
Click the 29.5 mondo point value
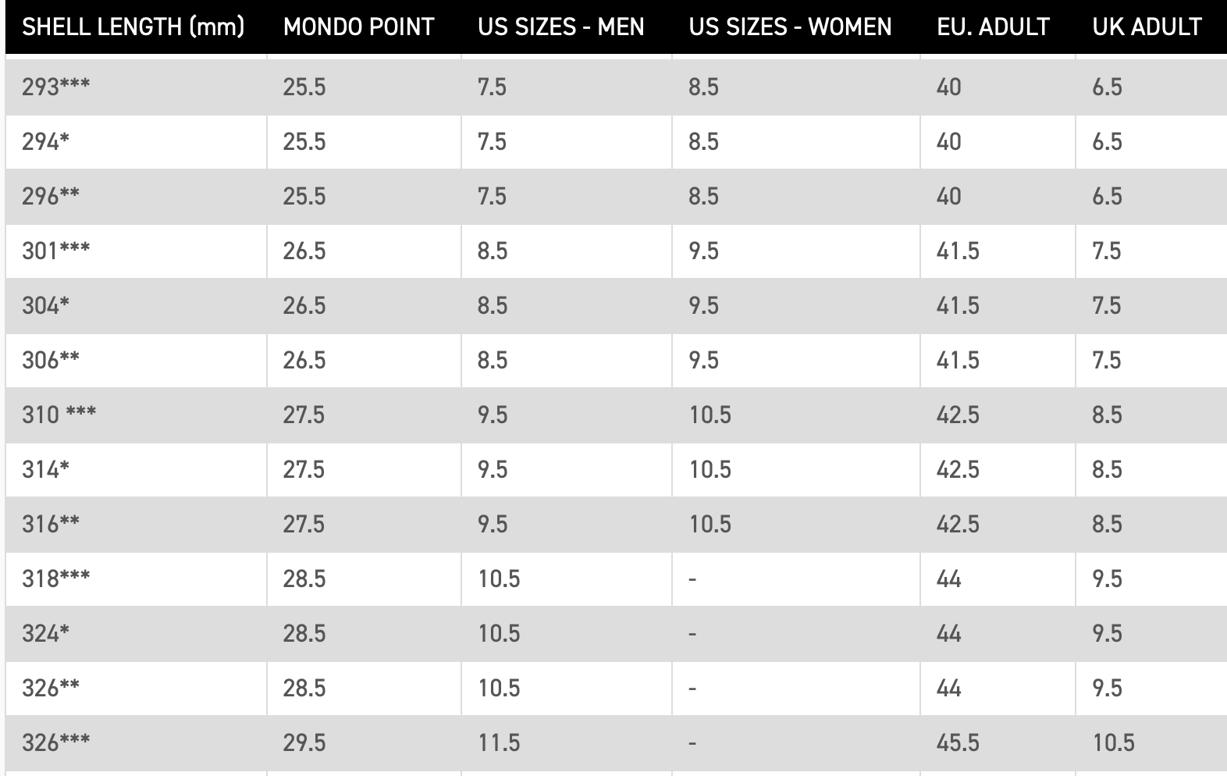304,742
